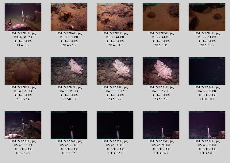The height and width of the screenshot is (163, 230).
Task: Select timecode 01:22:51:00
Action: [207, 37]
